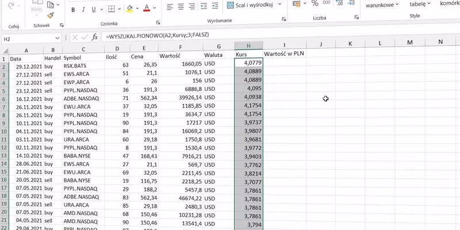This screenshot has height=230, width=460.
Task: Select cell with value 4,0779
Action: (249, 63)
